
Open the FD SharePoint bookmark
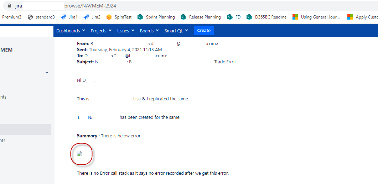pos(234,17)
